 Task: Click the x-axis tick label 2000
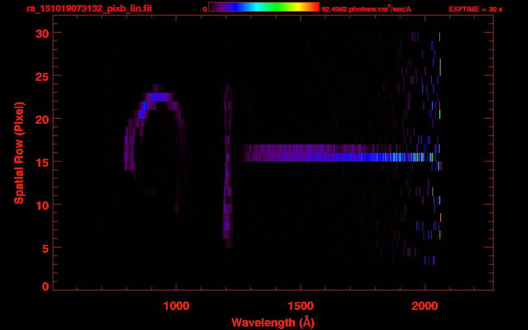(425, 306)
